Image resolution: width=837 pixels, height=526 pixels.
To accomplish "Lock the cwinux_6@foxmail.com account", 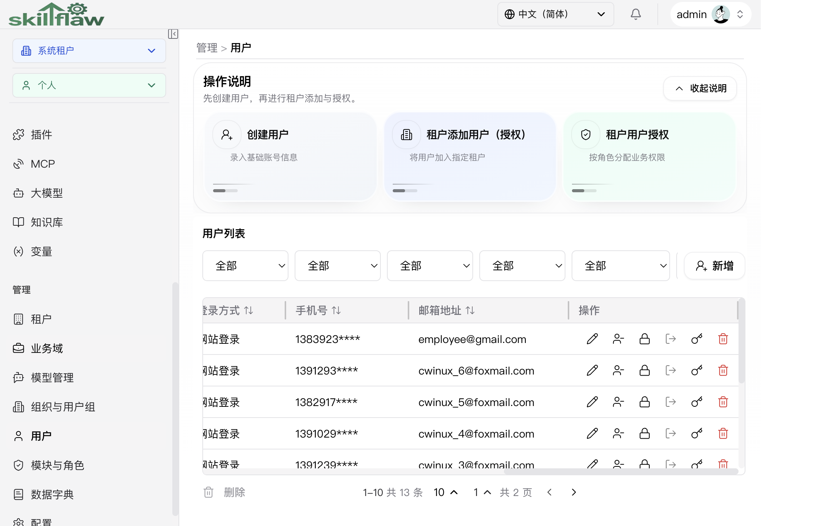I will coord(645,371).
